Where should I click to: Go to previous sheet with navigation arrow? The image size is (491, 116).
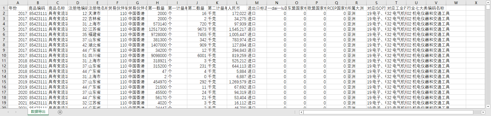(x=8, y=112)
